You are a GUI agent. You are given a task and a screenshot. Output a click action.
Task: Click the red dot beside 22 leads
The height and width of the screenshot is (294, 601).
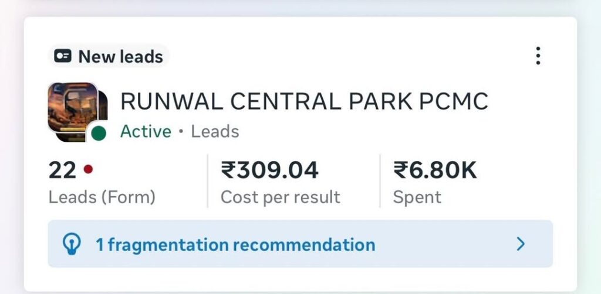(x=88, y=170)
